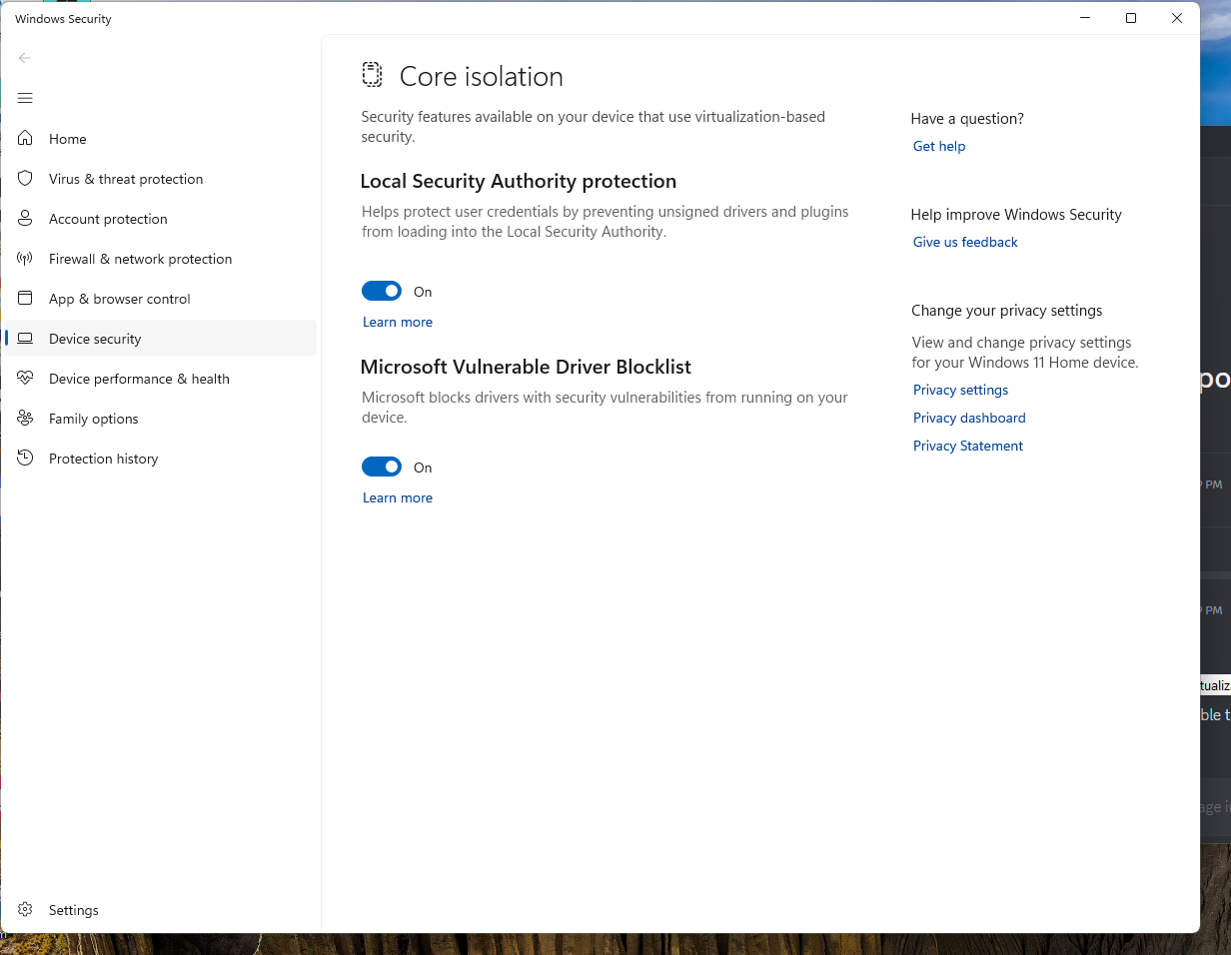Open Learn more under Local Security Authority
Screen dimensions: 1231x955
(398, 323)
